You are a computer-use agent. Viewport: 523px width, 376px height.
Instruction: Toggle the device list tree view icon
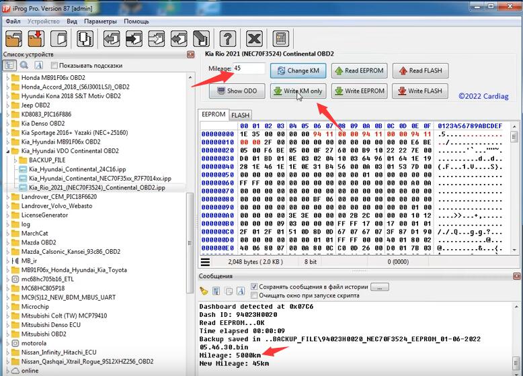click(x=9, y=65)
